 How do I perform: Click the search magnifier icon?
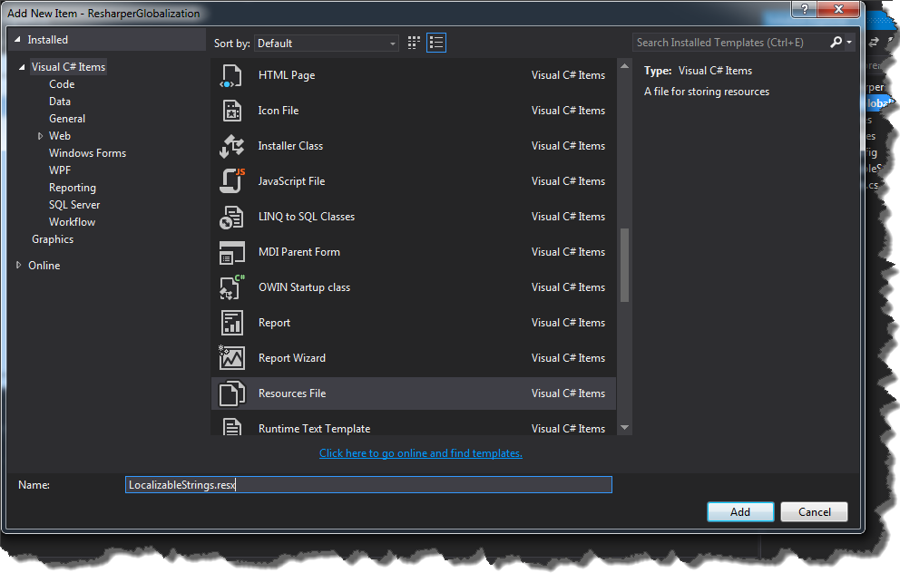(836, 42)
